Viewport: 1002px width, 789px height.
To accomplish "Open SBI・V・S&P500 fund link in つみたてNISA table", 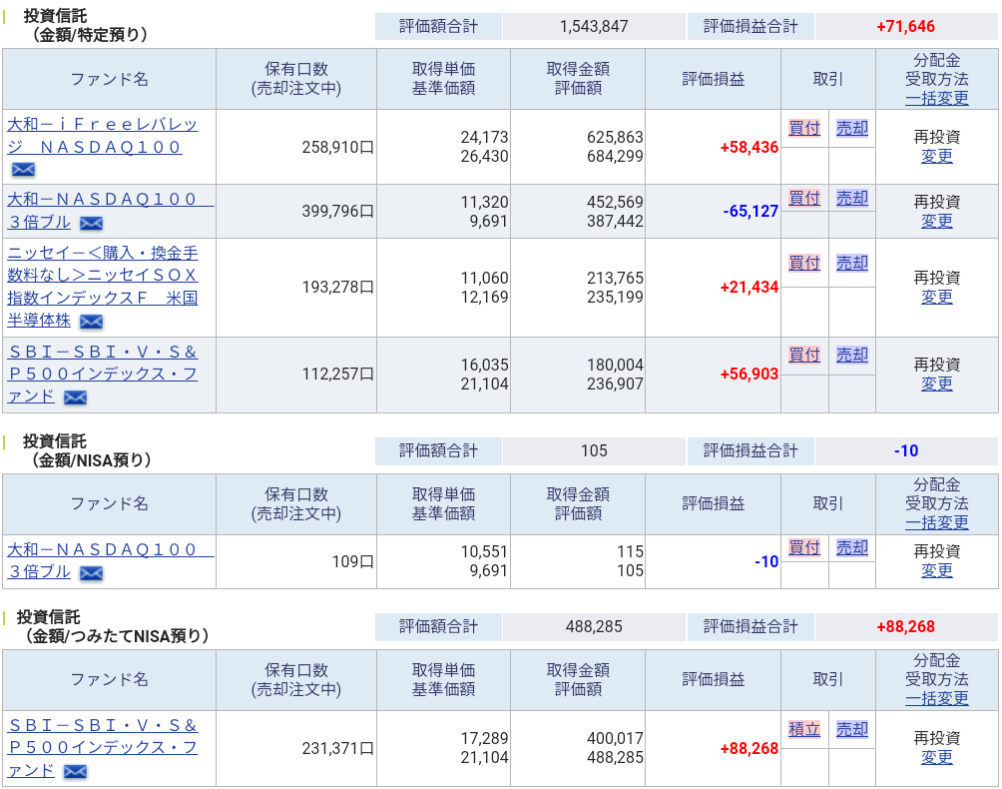I will [102, 747].
